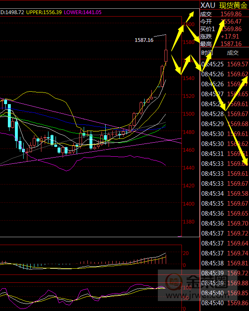Image resolution: width=249 pixels, height=311 pixels.
Task: Click the 1400 level on price axis
Action: pos(189,204)
